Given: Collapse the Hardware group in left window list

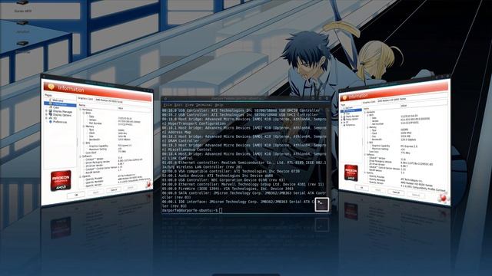Looking at the screenshot, I should click(80, 110).
